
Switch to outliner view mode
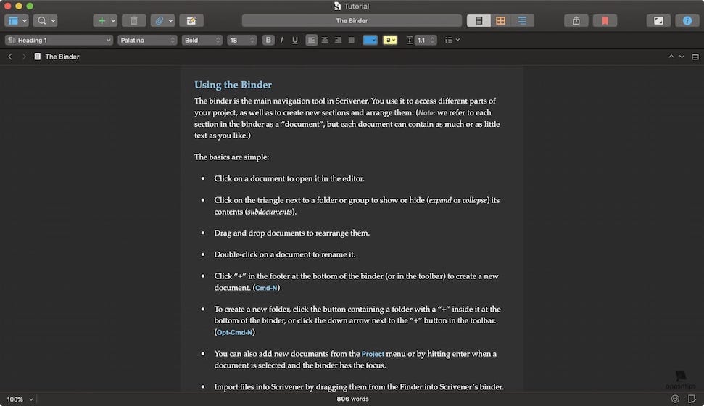[522, 21]
